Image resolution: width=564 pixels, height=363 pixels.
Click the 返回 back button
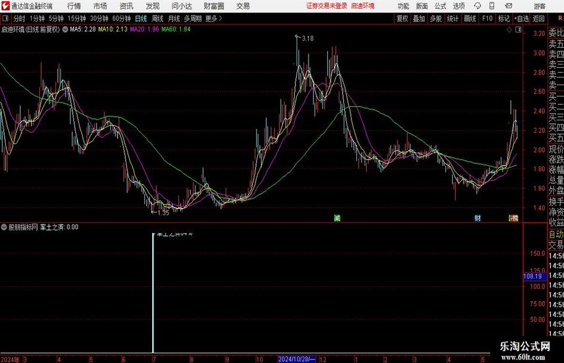538,18
